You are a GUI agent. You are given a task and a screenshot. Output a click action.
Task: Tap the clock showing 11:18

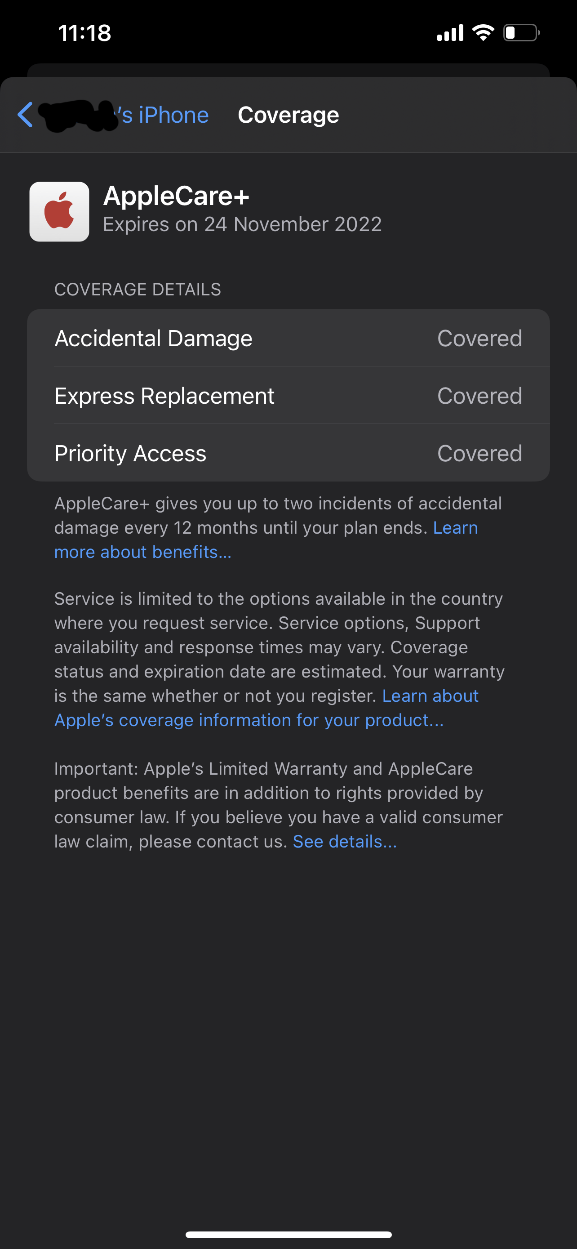pyautogui.click(x=85, y=33)
